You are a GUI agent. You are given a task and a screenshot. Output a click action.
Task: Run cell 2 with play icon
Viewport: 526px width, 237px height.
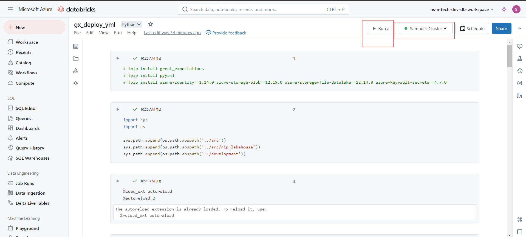118,109
